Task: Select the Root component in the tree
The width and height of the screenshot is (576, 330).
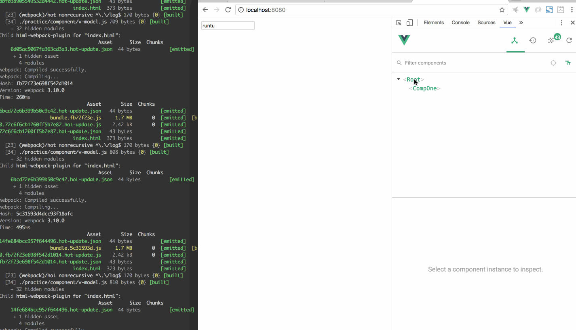Action: pyautogui.click(x=414, y=79)
